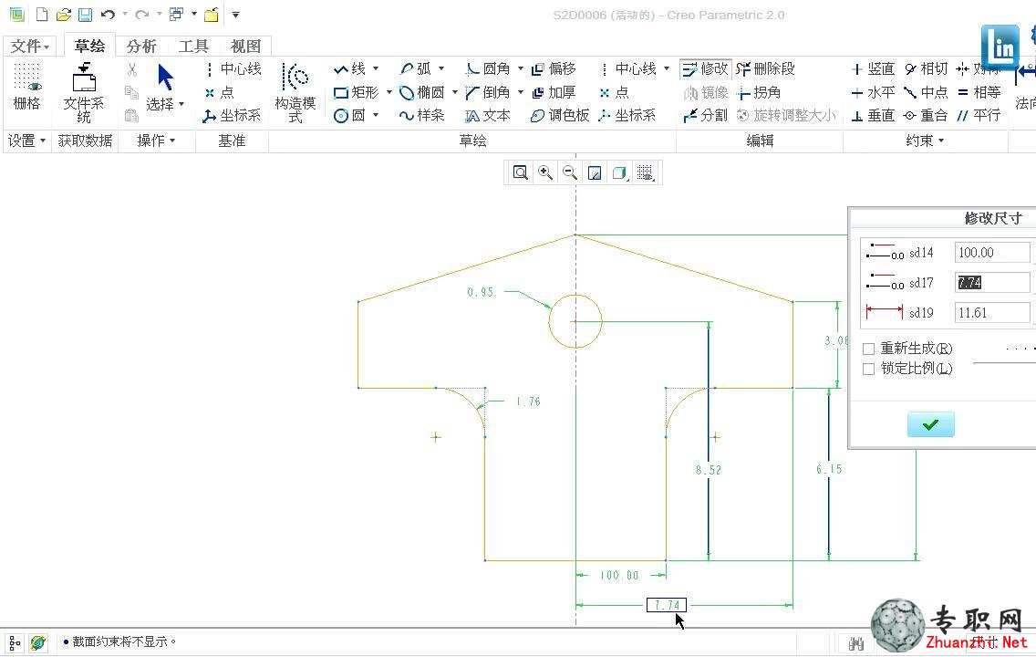Viewport: 1036px width, 657px height.
Task: Apply the 相等 equal constraint
Action: 979,92
